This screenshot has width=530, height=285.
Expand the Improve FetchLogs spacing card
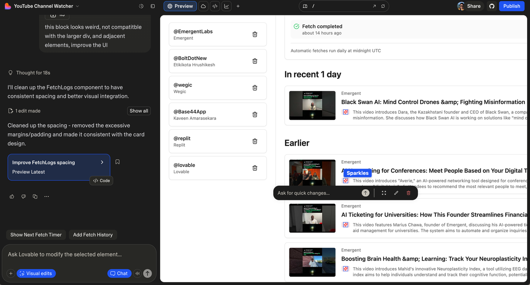point(102,162)
